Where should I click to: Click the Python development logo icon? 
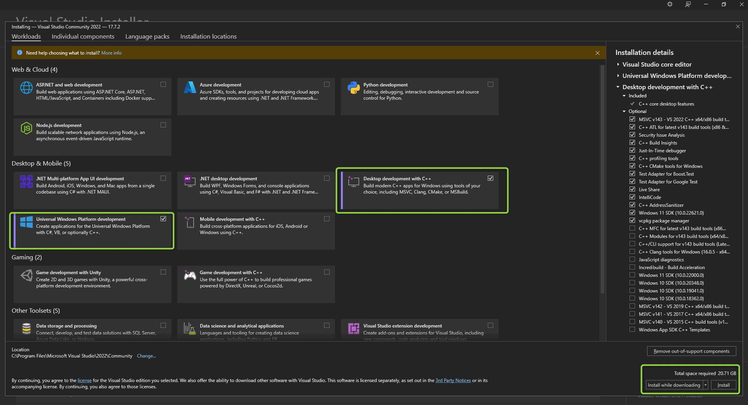point(354,88)
